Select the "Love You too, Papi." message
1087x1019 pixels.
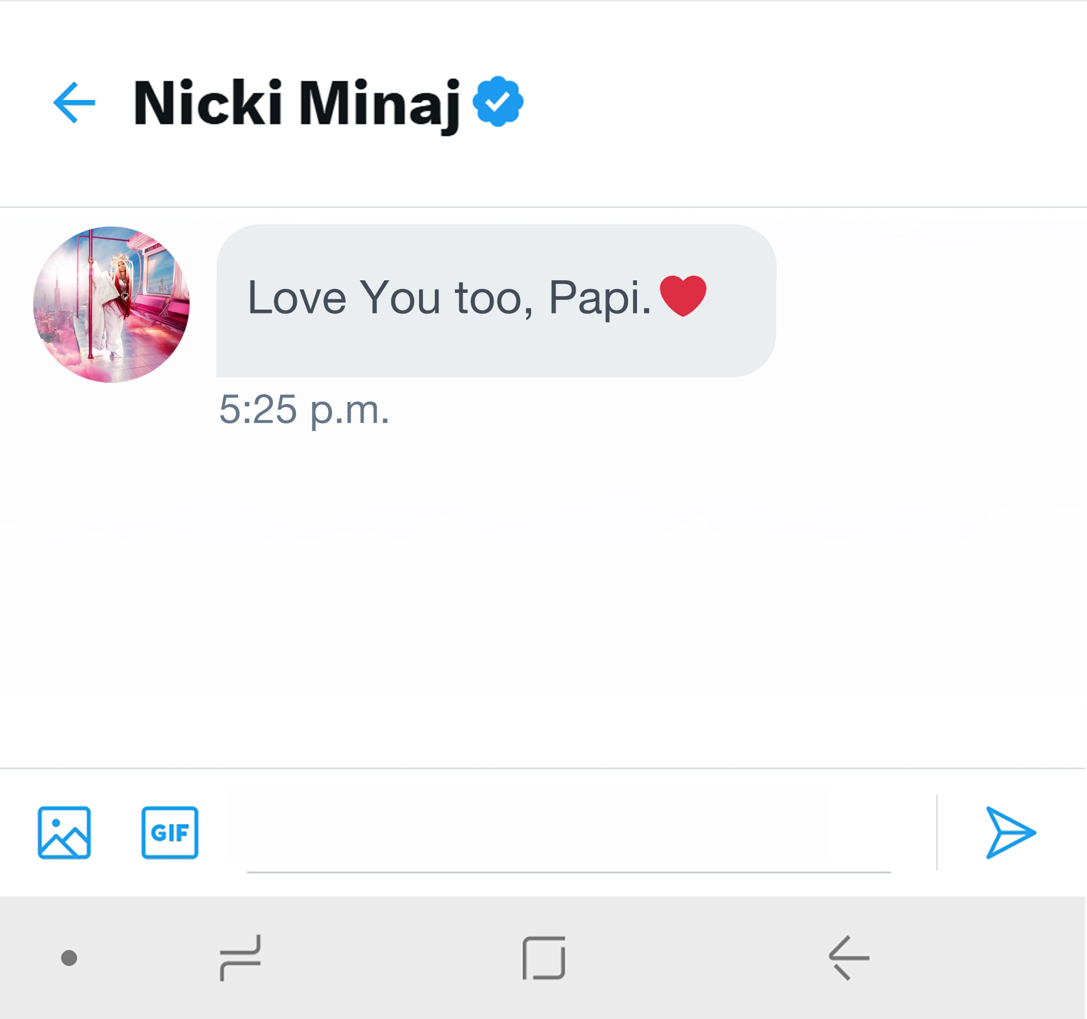448,298
